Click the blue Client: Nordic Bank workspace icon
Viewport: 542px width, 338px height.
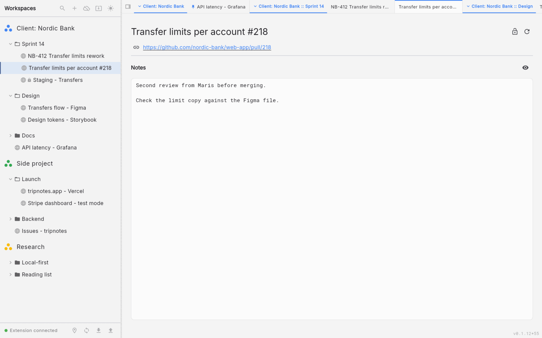[8, 28]
